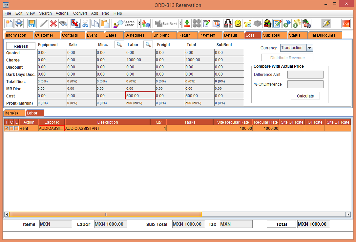Open the Currency Transaction dropdown
356x242 pixels.
(x=309, y=48)
